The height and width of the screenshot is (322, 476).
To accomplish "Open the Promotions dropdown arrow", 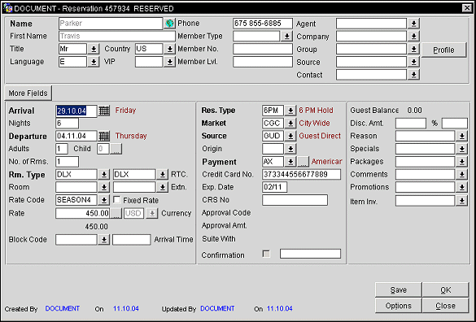I will pos(461,187).
